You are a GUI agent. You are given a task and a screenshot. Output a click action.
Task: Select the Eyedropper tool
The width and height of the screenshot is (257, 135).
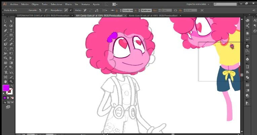(5, 67)
